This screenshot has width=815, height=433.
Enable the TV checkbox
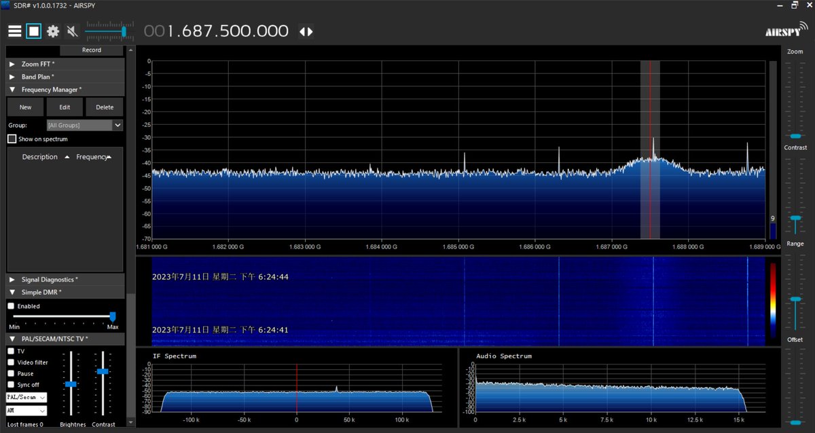11,352
